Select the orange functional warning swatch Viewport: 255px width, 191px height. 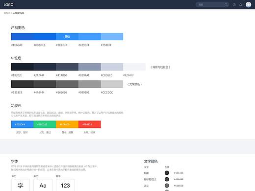pyautogui.click(x=67, y=124)
